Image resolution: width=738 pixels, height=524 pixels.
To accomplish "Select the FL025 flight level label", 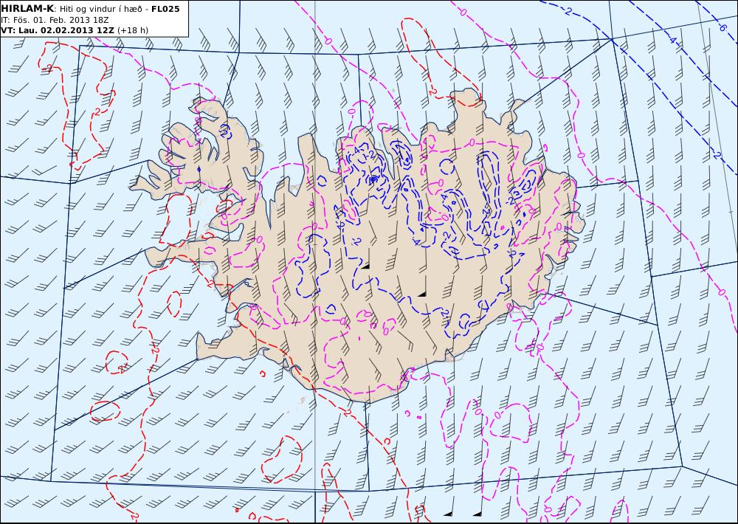I will tap(165, 9).
